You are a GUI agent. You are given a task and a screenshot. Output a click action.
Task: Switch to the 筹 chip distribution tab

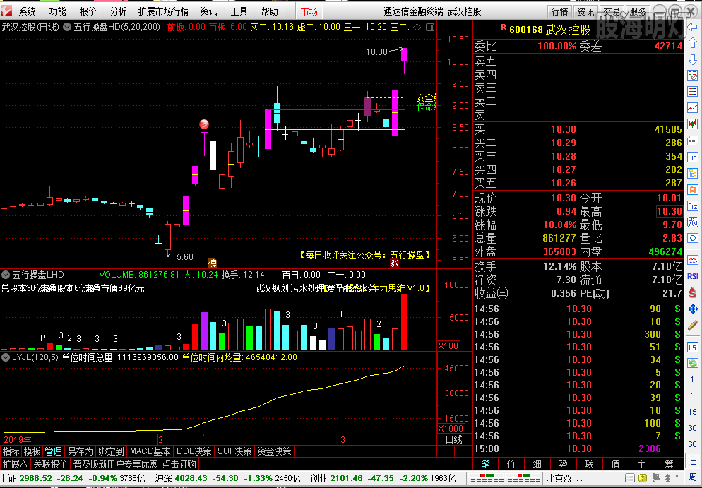tap(669, 464)
